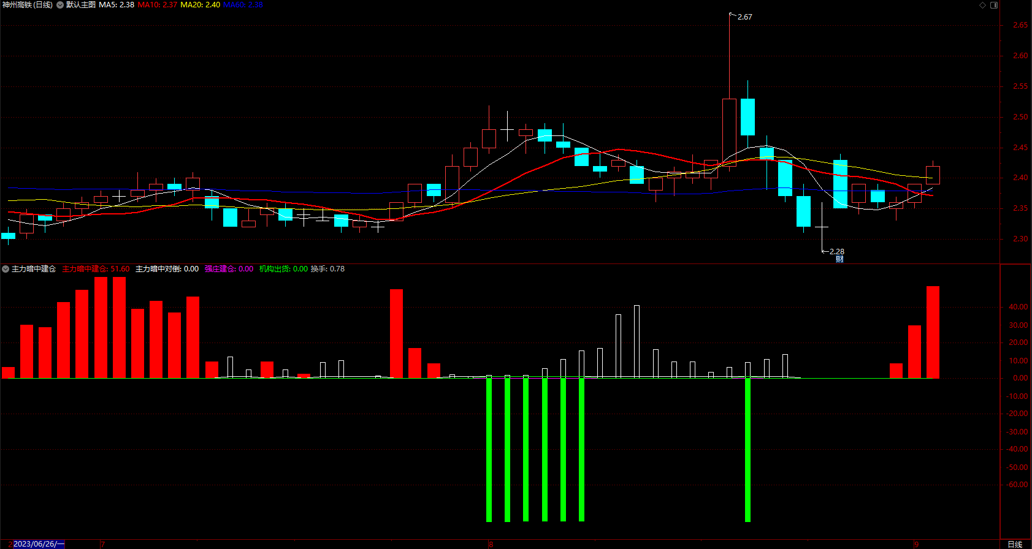Click the red 主力暗中建仓: 51.60 value

96,269
